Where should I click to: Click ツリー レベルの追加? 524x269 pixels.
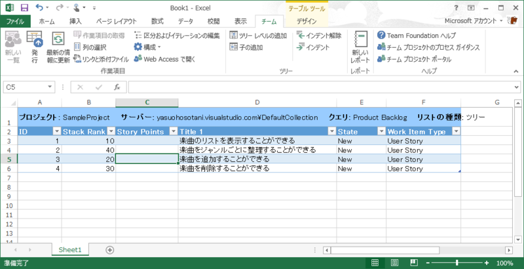click(258, 35)
